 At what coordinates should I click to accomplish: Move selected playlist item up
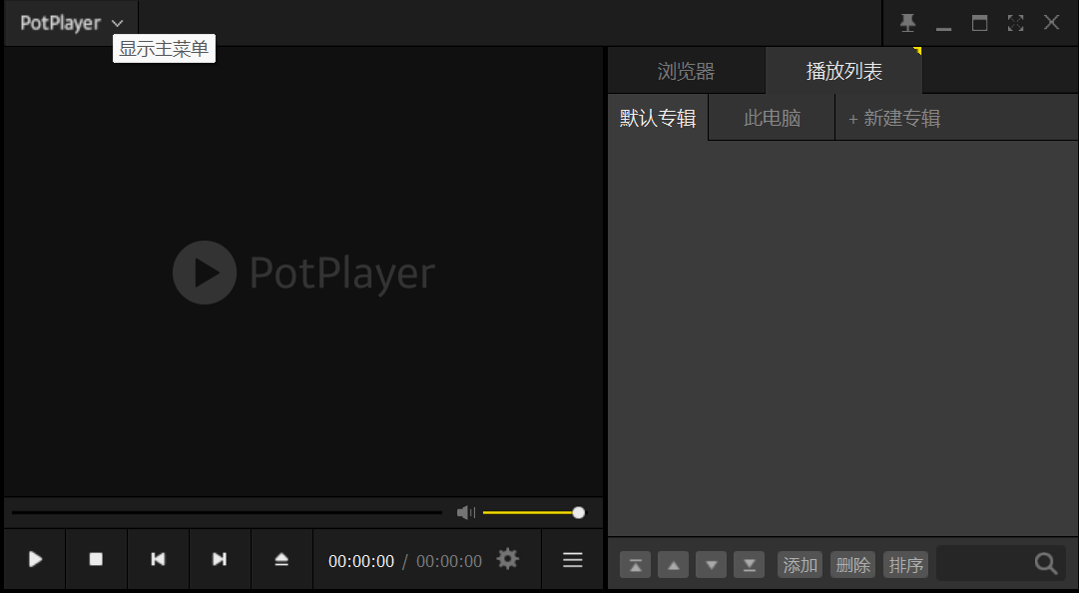point(673,565)
